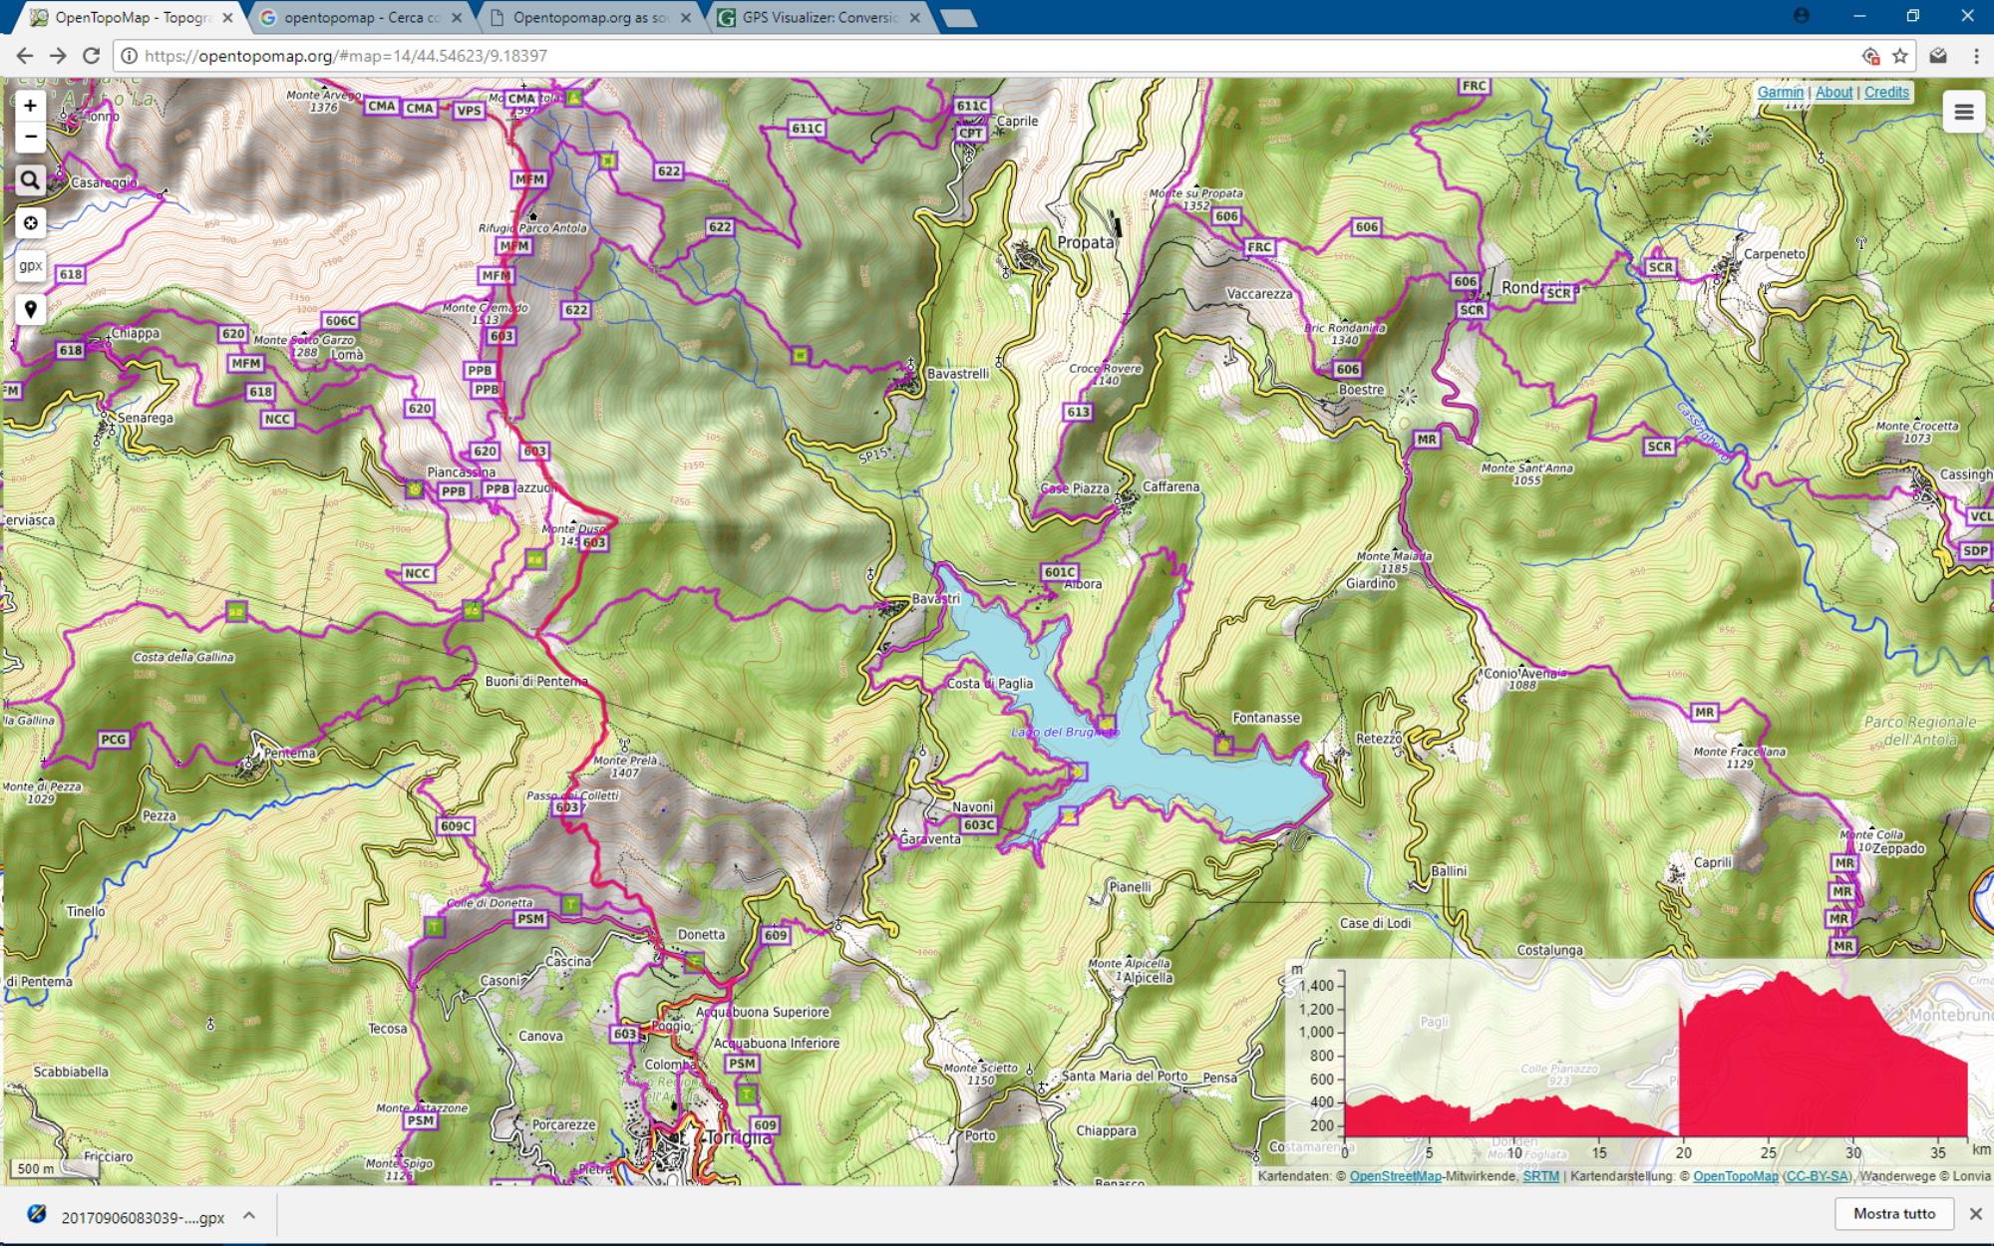Open the map layers hamburger menu
This screenshot has height=1246, width=1994.
(1963, 112)
